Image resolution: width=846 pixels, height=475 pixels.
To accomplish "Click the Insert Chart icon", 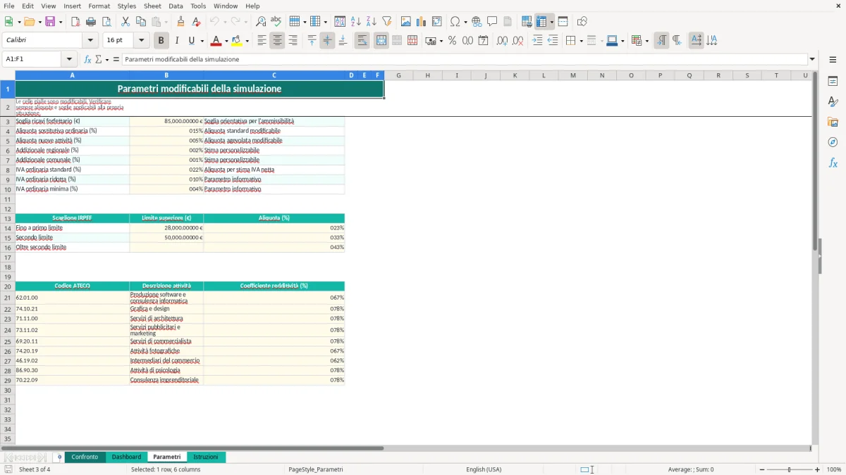I will [x=422, y=22].
